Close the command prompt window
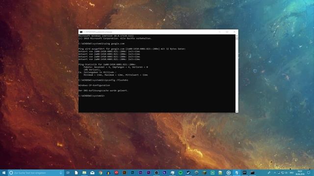The width and height of the screenshot is (314, 176). click(235, 32)
